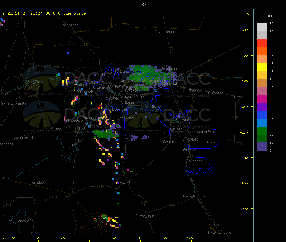Click the Paso_Barroso label

(x=194, y=196)
